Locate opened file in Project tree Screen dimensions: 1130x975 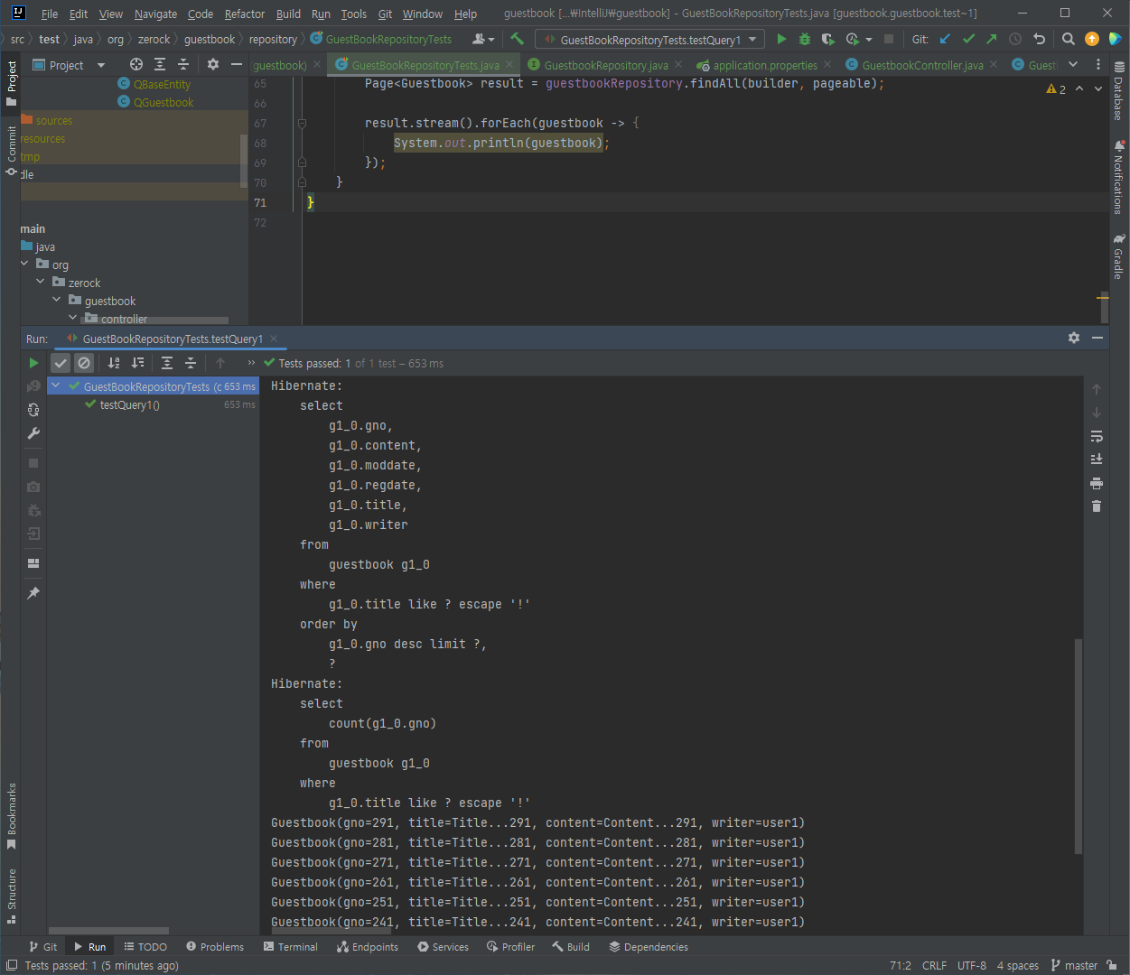pos(136,64)
